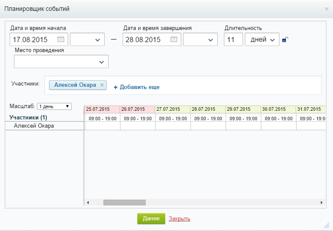The width and height of the screenshot is (333, 231).
Task: Select the 27.07.2015 date column header
Action: [173, 109]
